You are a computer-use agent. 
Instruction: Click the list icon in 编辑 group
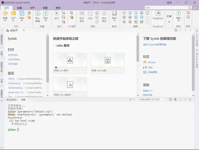click(147, 13)
